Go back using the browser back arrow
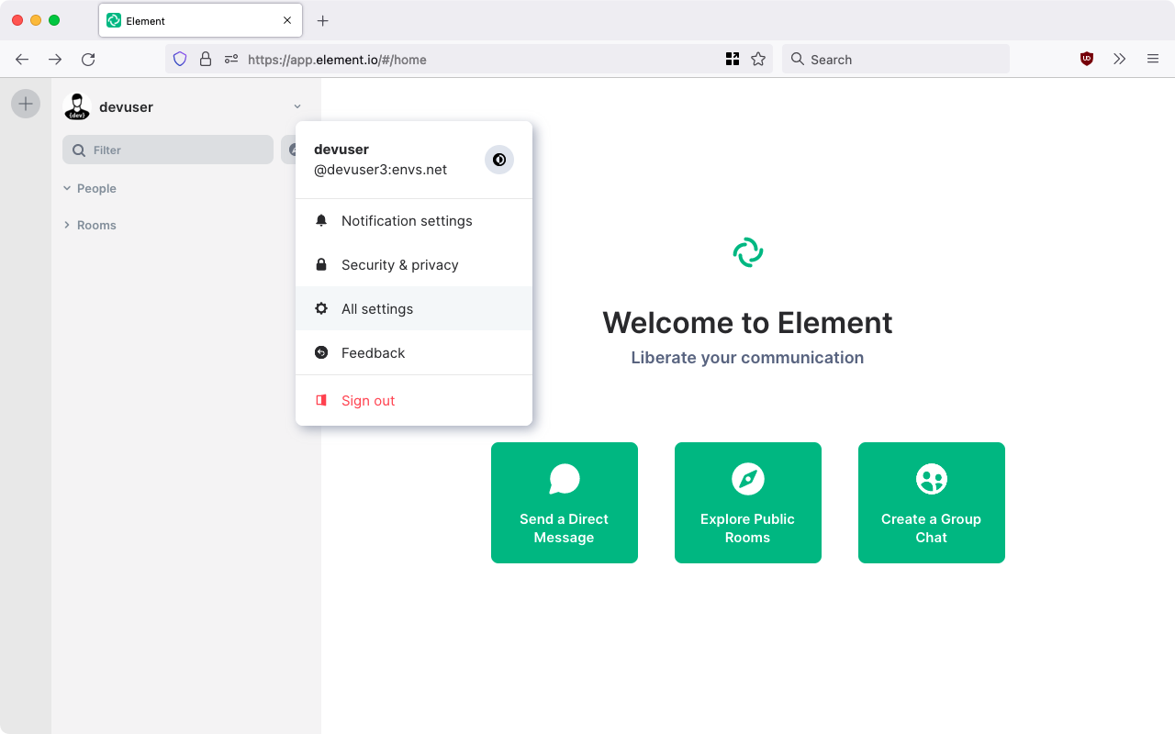Screen dimensions: 1175x734 (22, 59)
